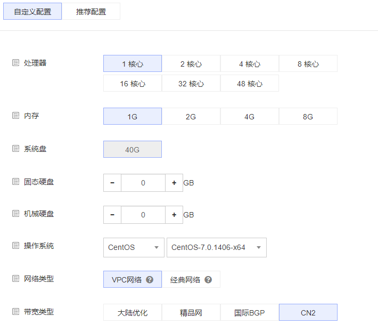378x324 pixels.
Task: Pick the 国际BGP bandwidth type
Action: pyautogui.click(x=250, y=313)
